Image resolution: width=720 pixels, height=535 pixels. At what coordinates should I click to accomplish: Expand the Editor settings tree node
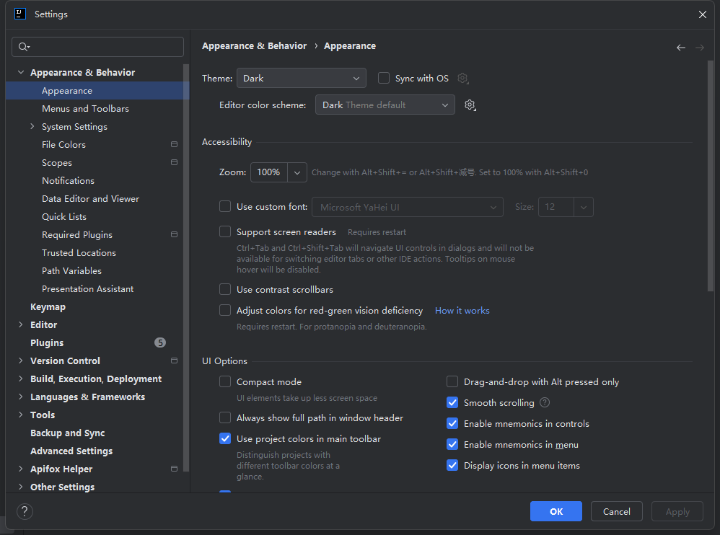[21, 324]
